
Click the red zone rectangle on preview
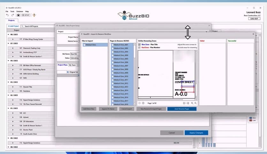(x=188, y=89)
